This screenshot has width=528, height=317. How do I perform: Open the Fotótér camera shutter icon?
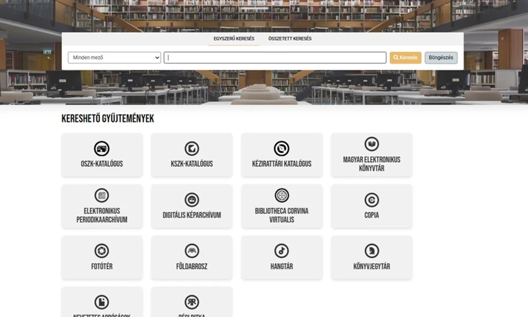click(x=102, y=251)
